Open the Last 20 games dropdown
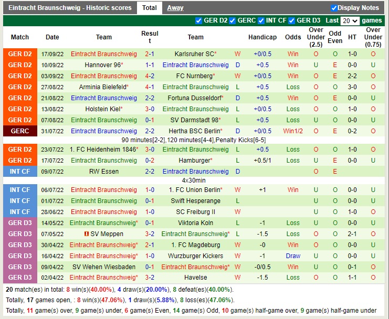This screenshot has height=319, width=389. (350, 21)
